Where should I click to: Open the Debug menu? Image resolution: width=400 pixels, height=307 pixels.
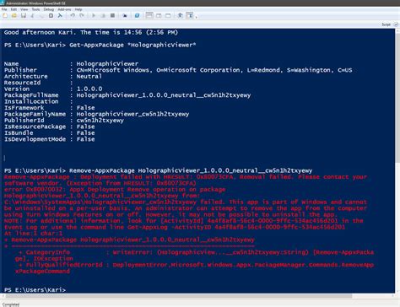coord(49,9)
